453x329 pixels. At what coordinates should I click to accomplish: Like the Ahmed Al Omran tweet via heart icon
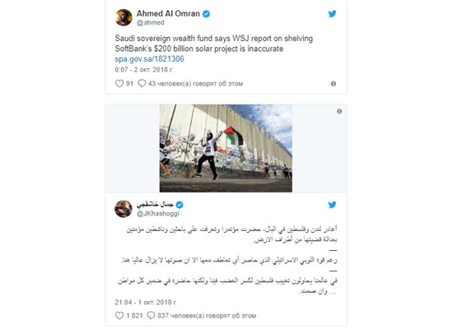coord(119,83)
